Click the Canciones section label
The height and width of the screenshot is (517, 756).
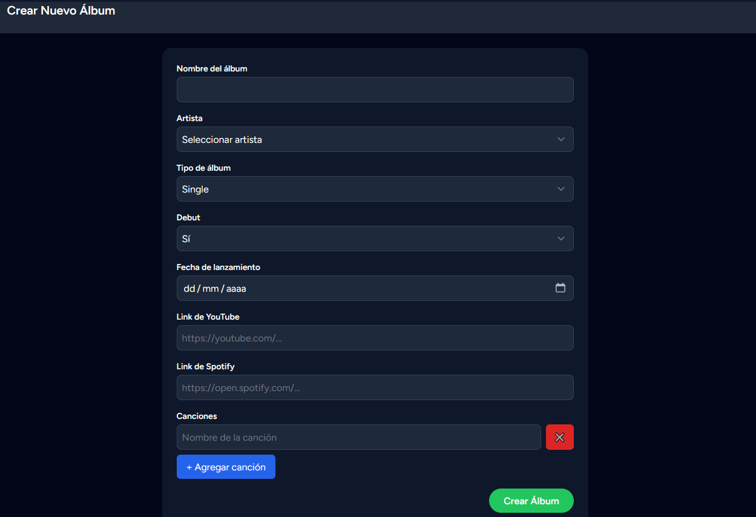click(197, 416)
